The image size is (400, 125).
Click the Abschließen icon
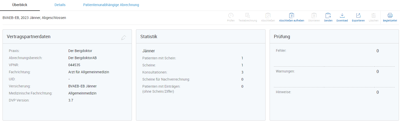(x=268, y=16)
